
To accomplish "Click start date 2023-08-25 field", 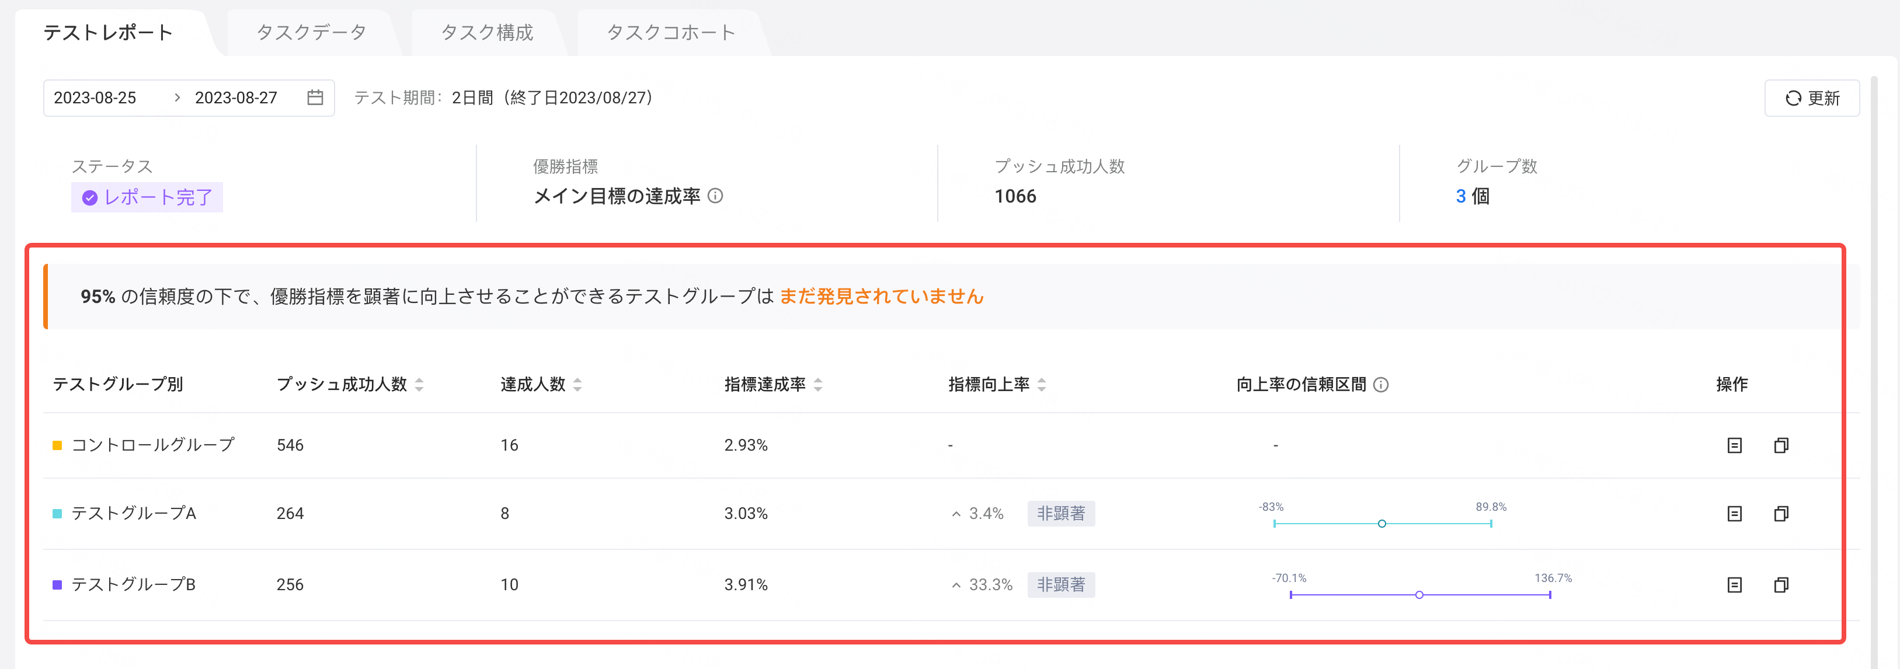I will point(95,97).
